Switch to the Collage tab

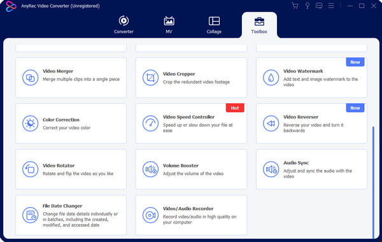click(x=214, y=25)
